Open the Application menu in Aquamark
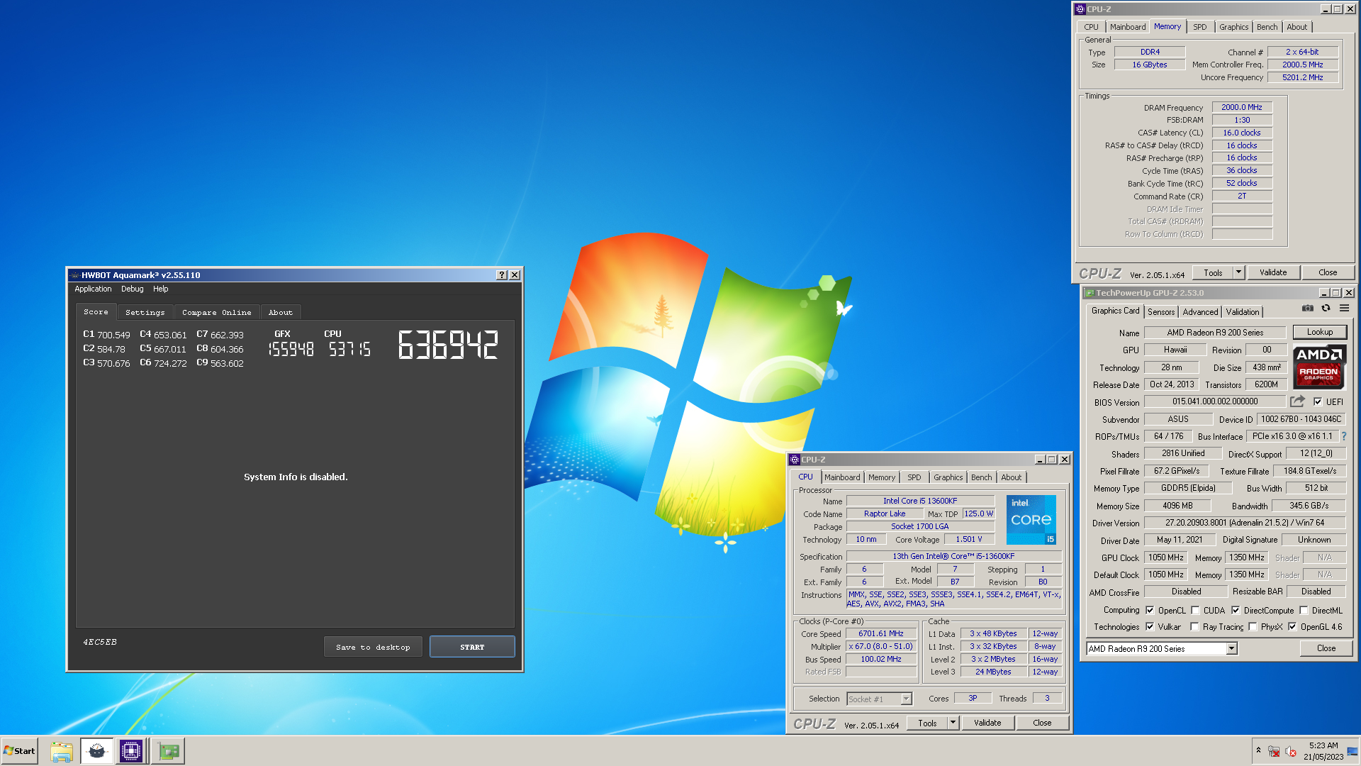1361x766 pixels. (93, 289)
